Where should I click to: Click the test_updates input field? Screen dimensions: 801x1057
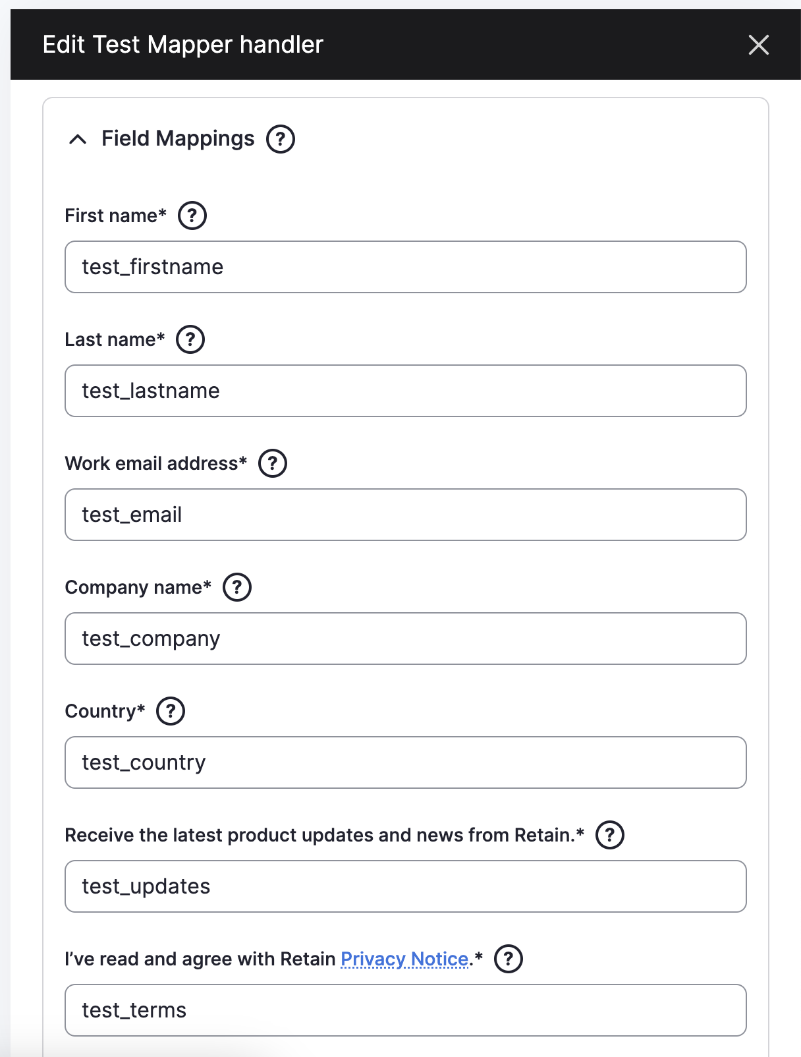tap(406, 886)
